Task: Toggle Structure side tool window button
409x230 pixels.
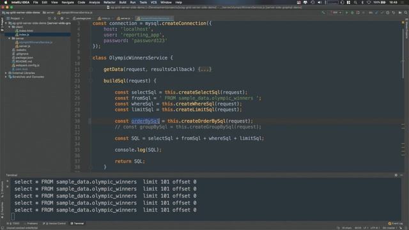Action: pos(2,189)
